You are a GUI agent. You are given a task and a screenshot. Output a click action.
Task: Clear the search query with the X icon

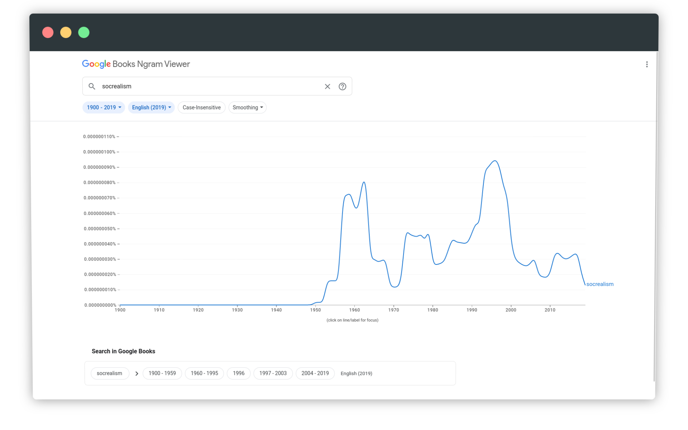pyautogui.click(x=327, y=86)
